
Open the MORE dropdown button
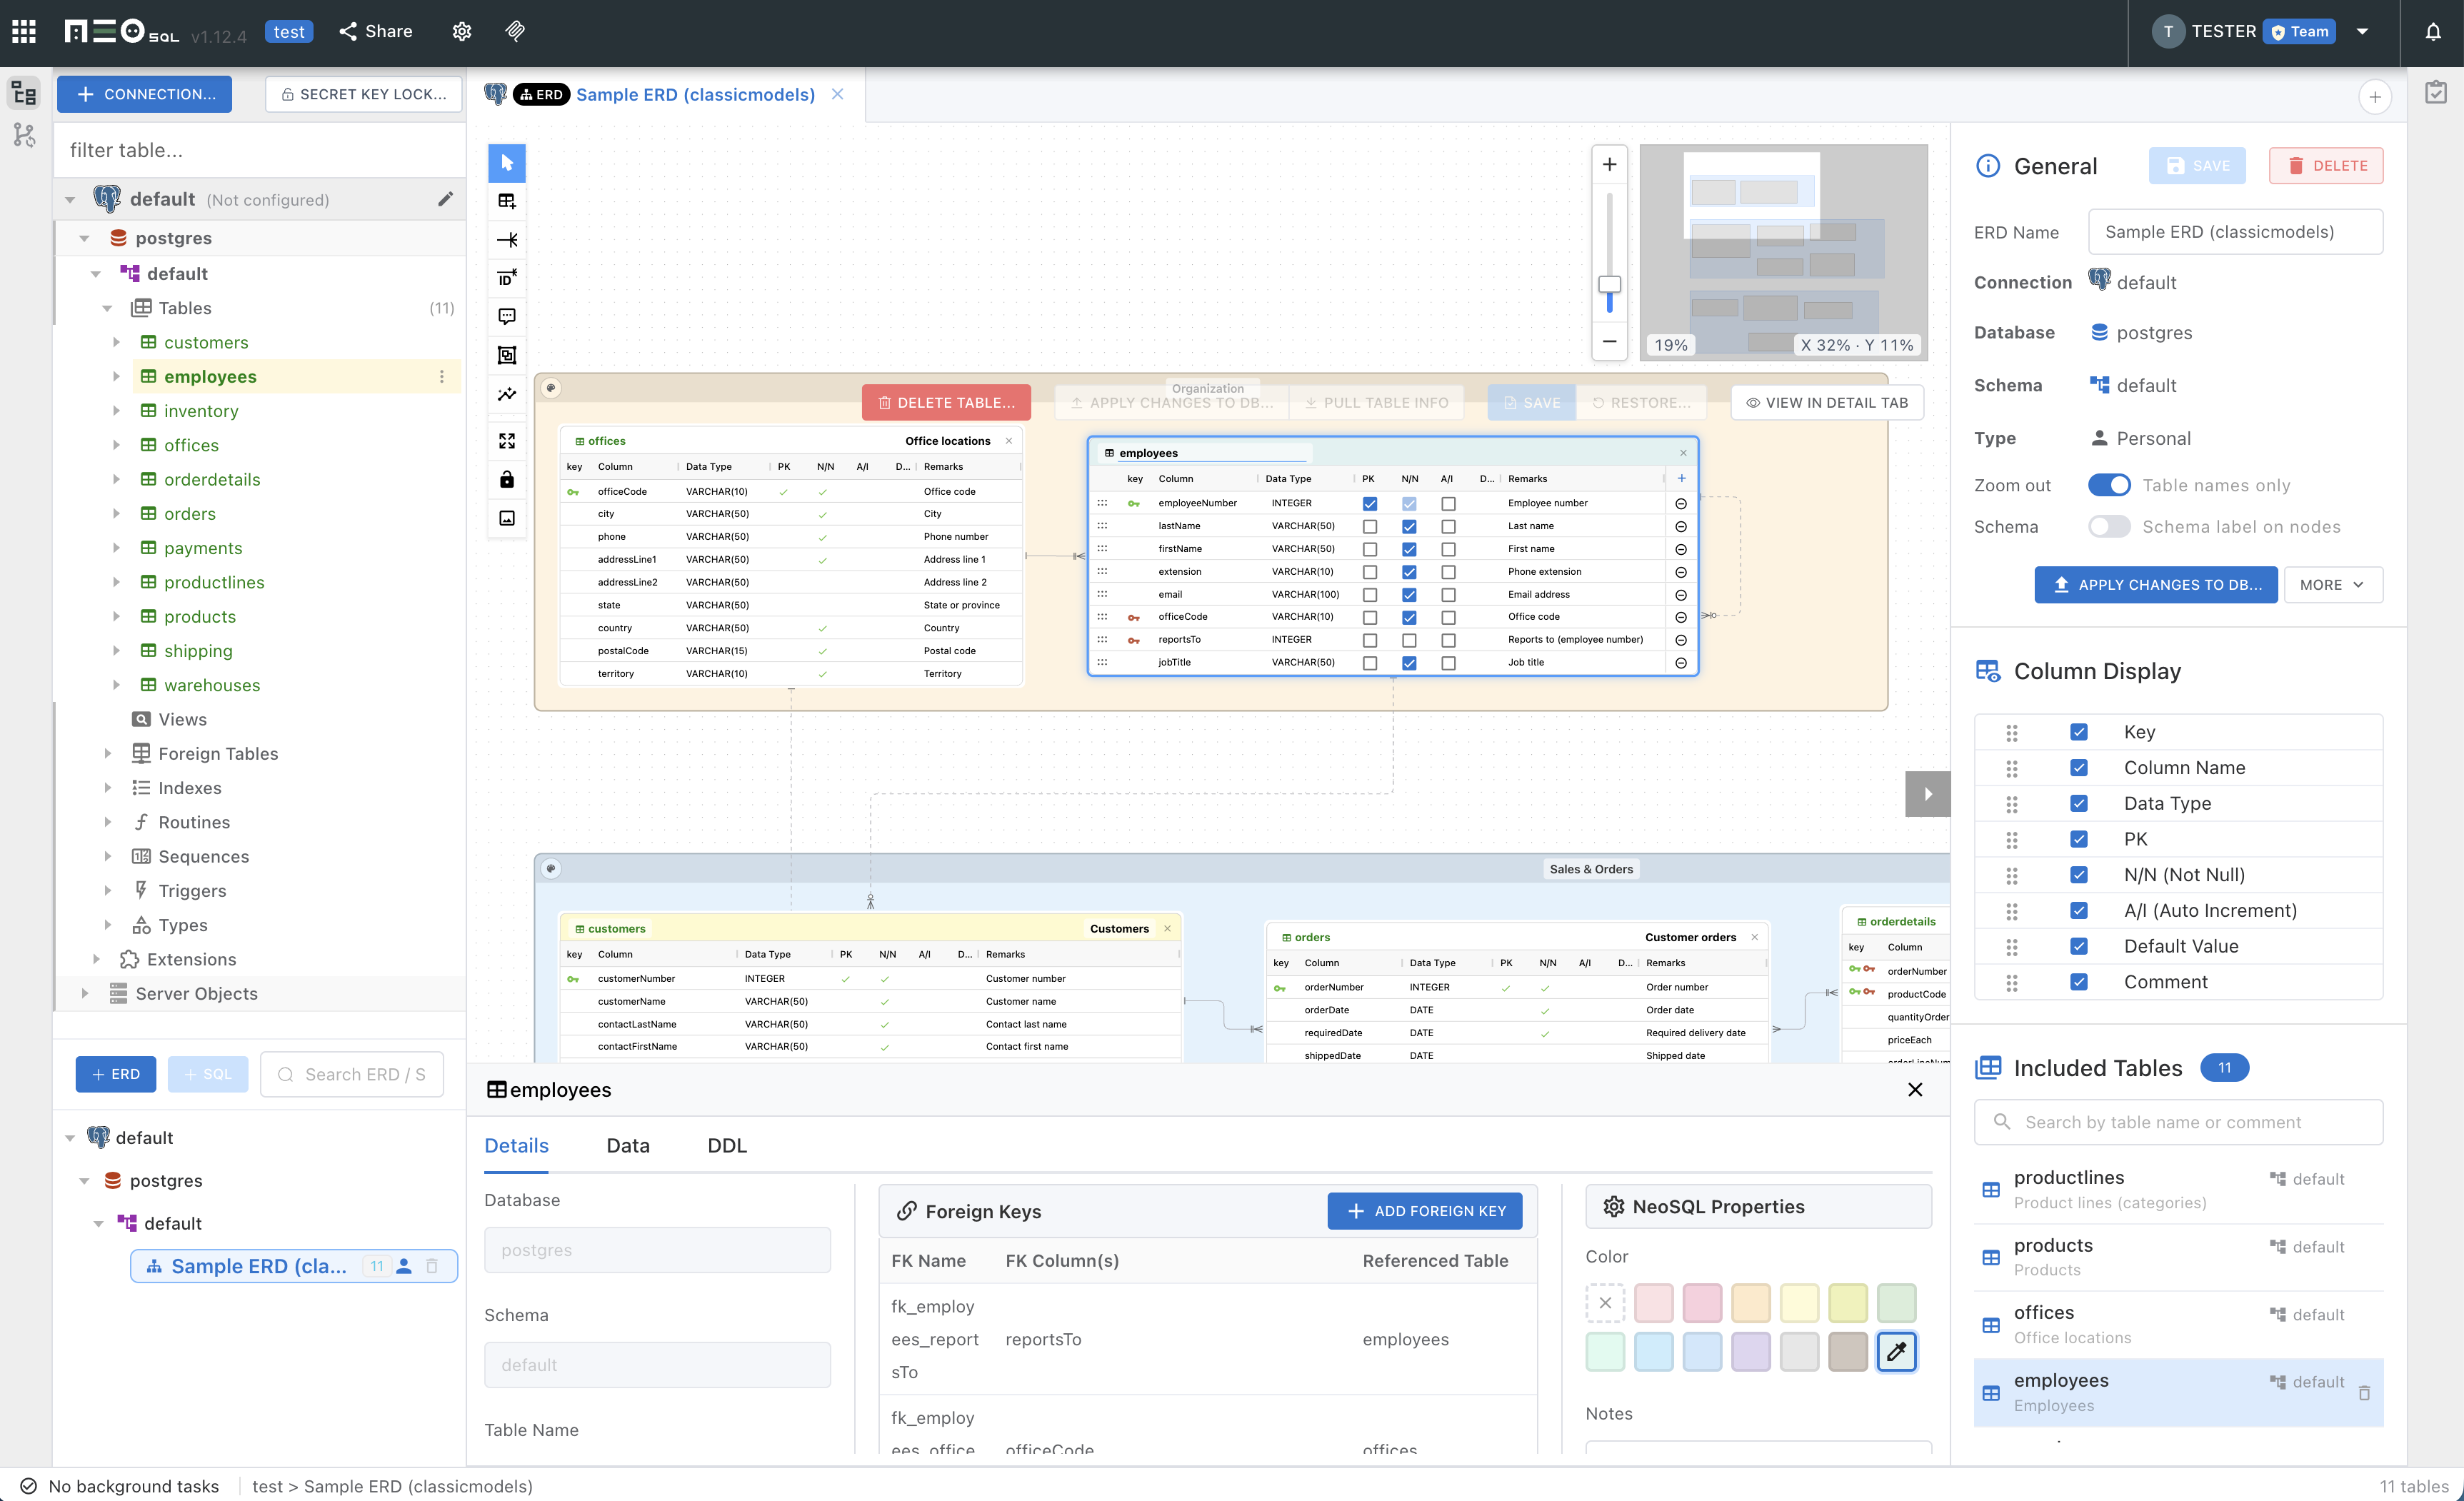[x=2332, y=585]
